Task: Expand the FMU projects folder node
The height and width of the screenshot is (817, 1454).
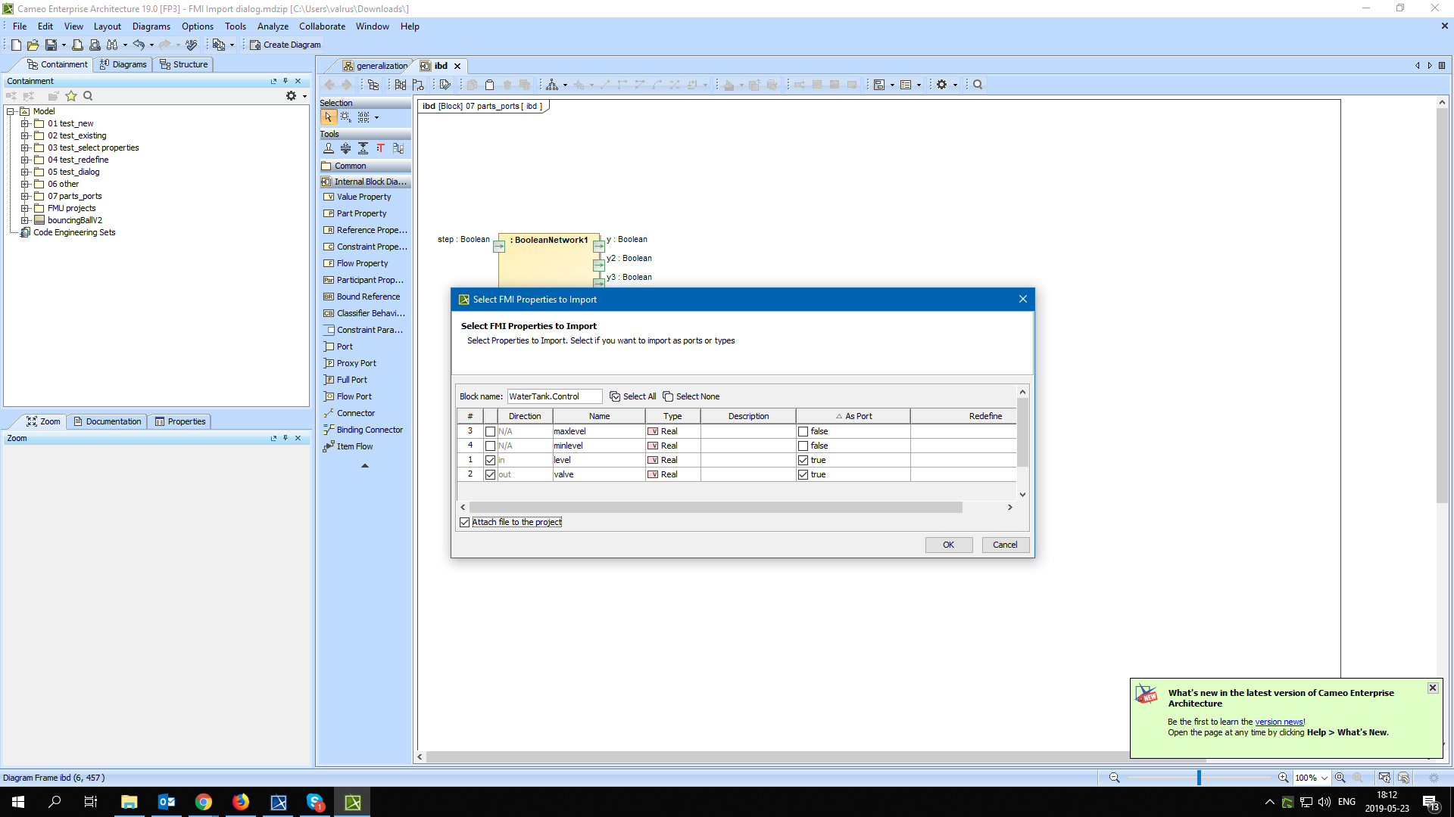Action: click(25, 208)
